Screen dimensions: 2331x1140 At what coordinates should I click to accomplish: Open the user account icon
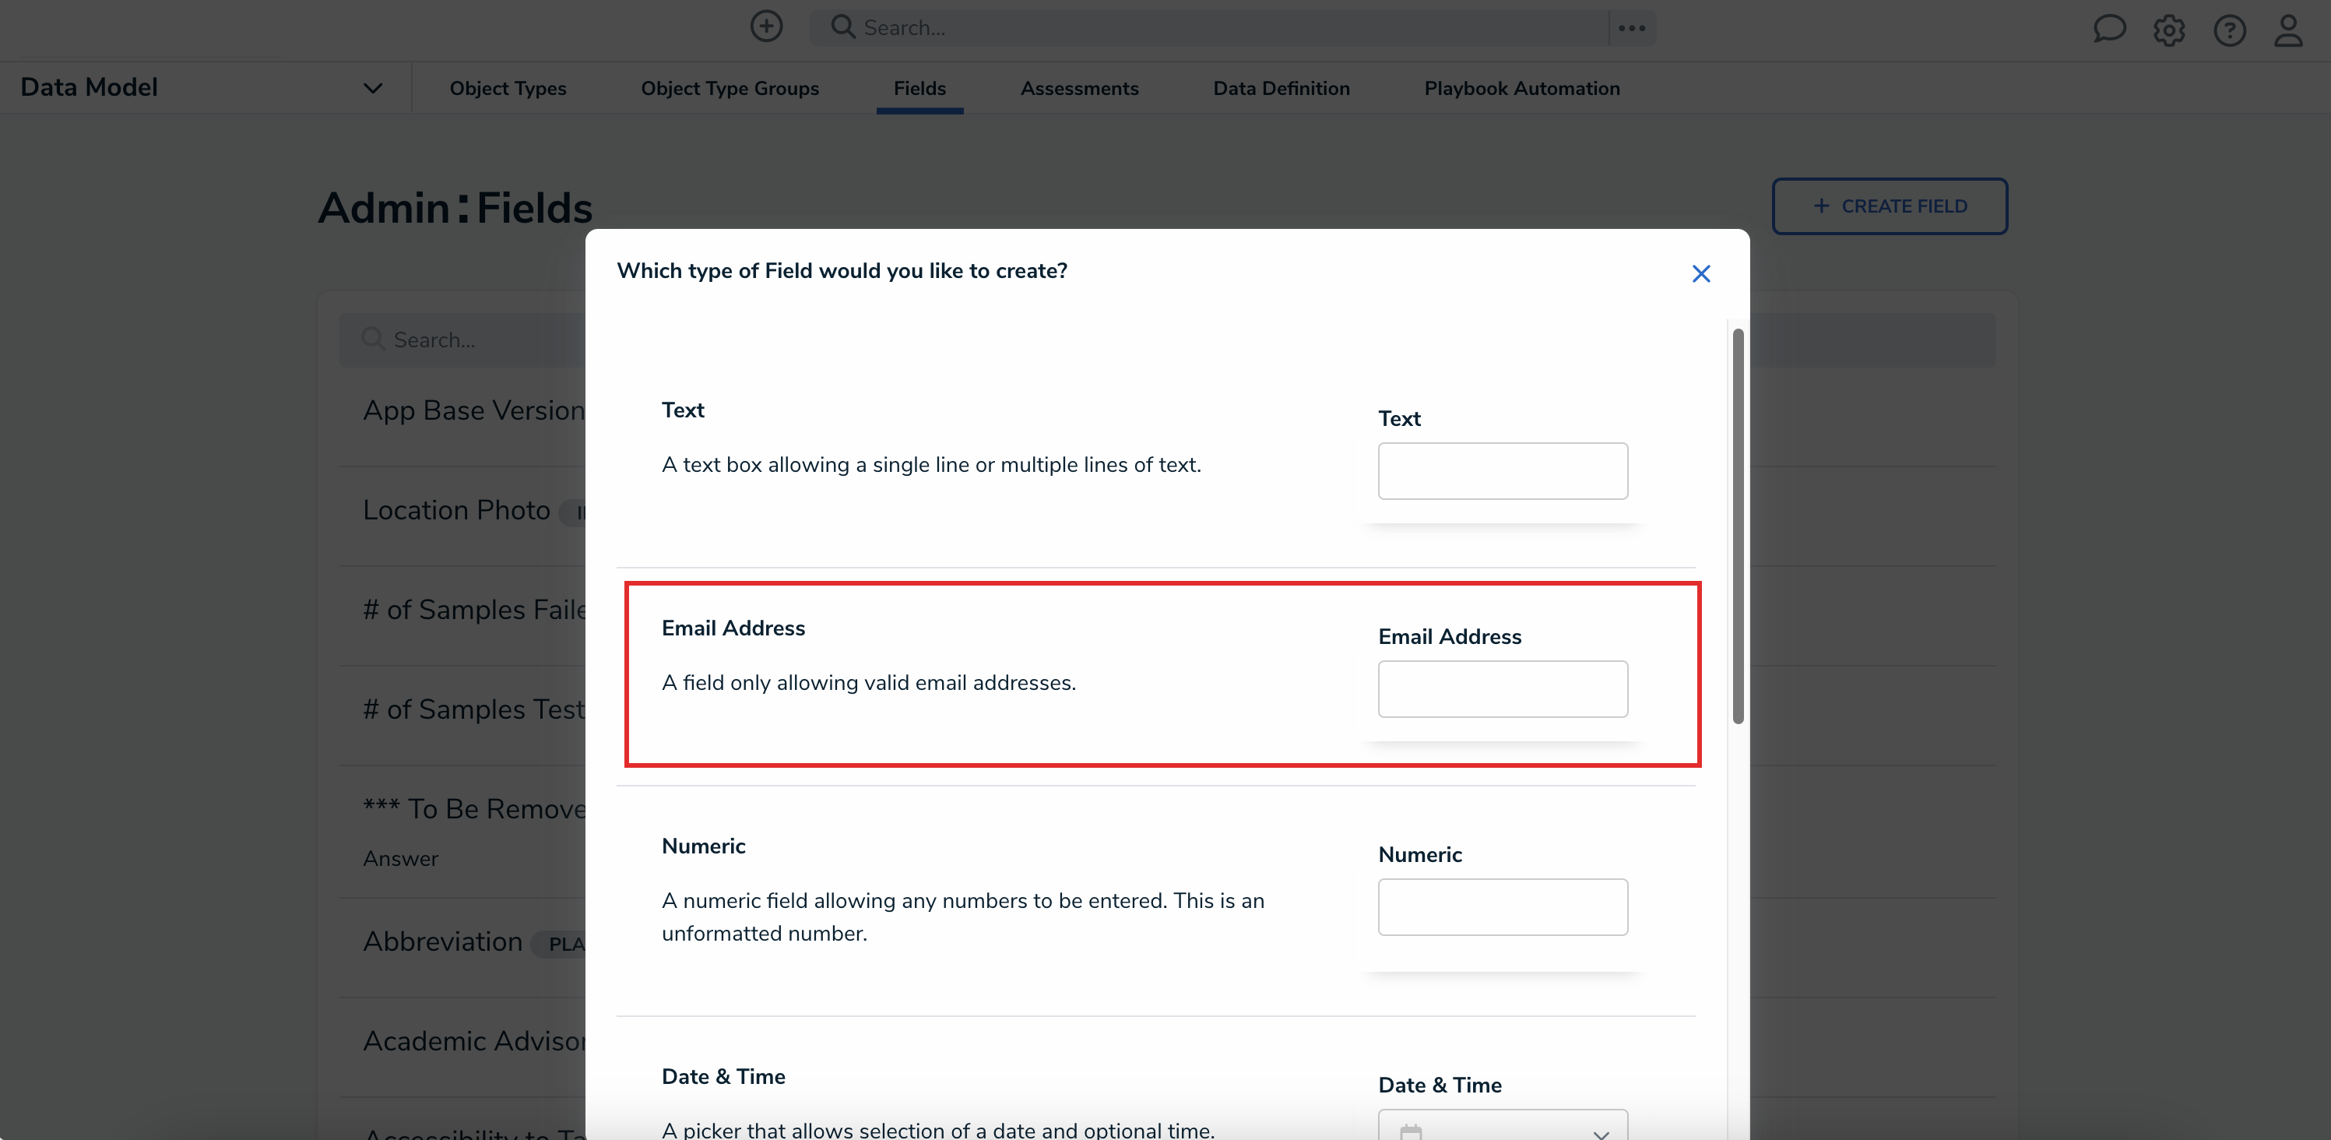tap(2288, 30)
